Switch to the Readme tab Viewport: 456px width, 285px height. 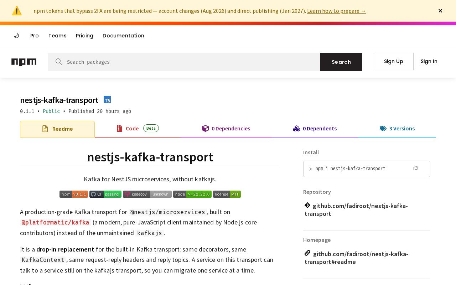point(57,129)
